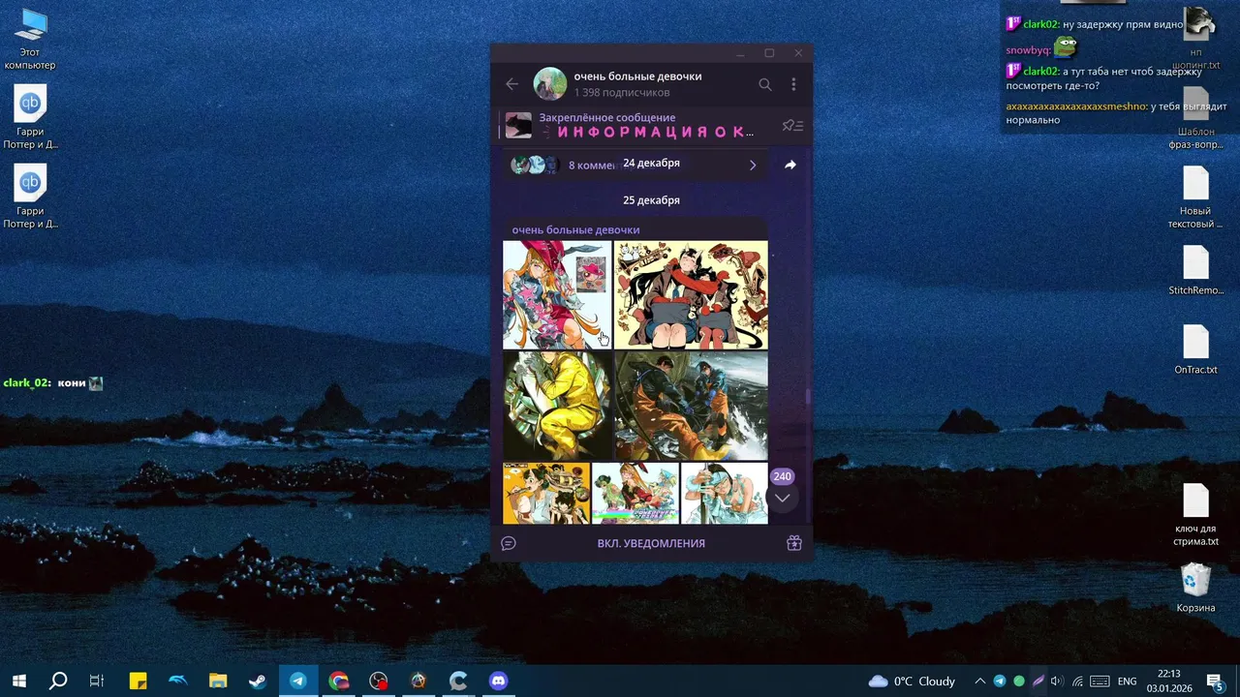Share the post with forward arrow
Image resolution: width=1240 pixels, height=697 pixels.
[x=790, y=165]
